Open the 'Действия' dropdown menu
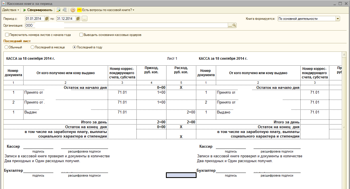 [11, 10]
